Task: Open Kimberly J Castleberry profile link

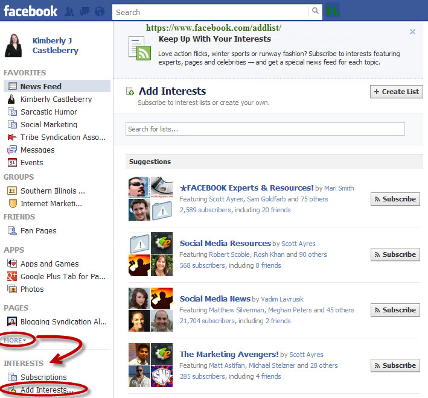Action: [56, 45]
